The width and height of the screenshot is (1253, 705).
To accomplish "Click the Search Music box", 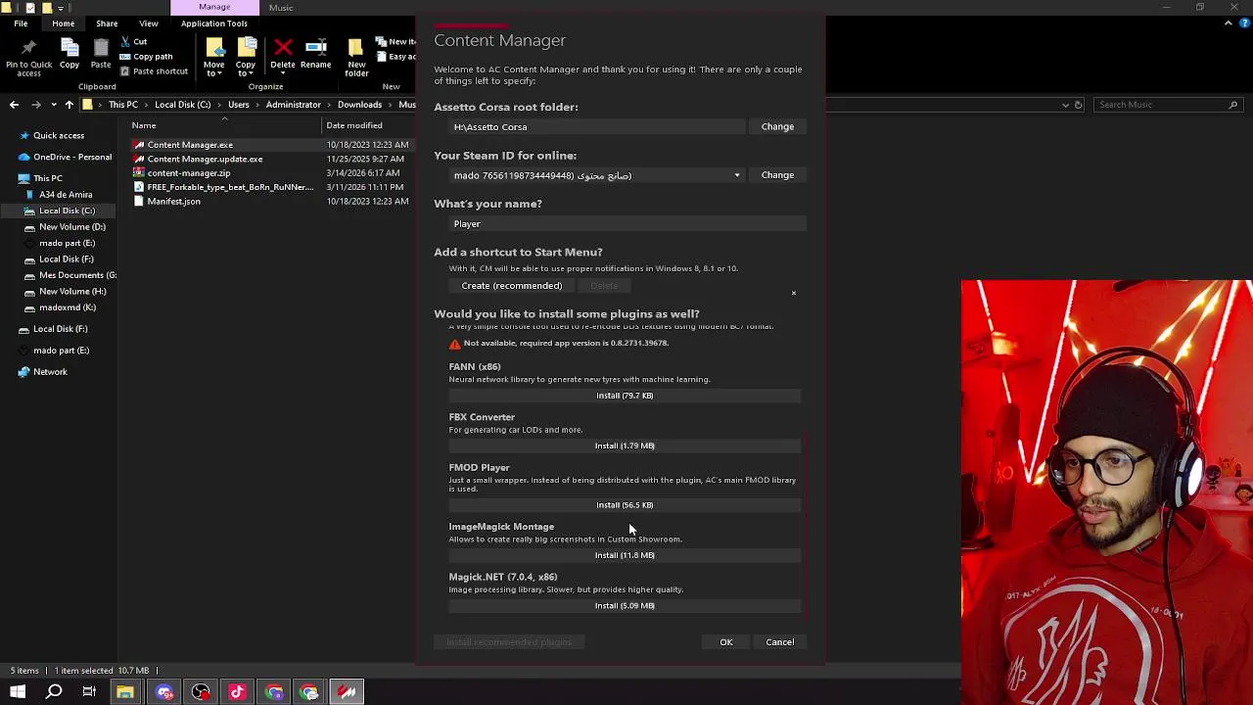I will coord(1168,105).
